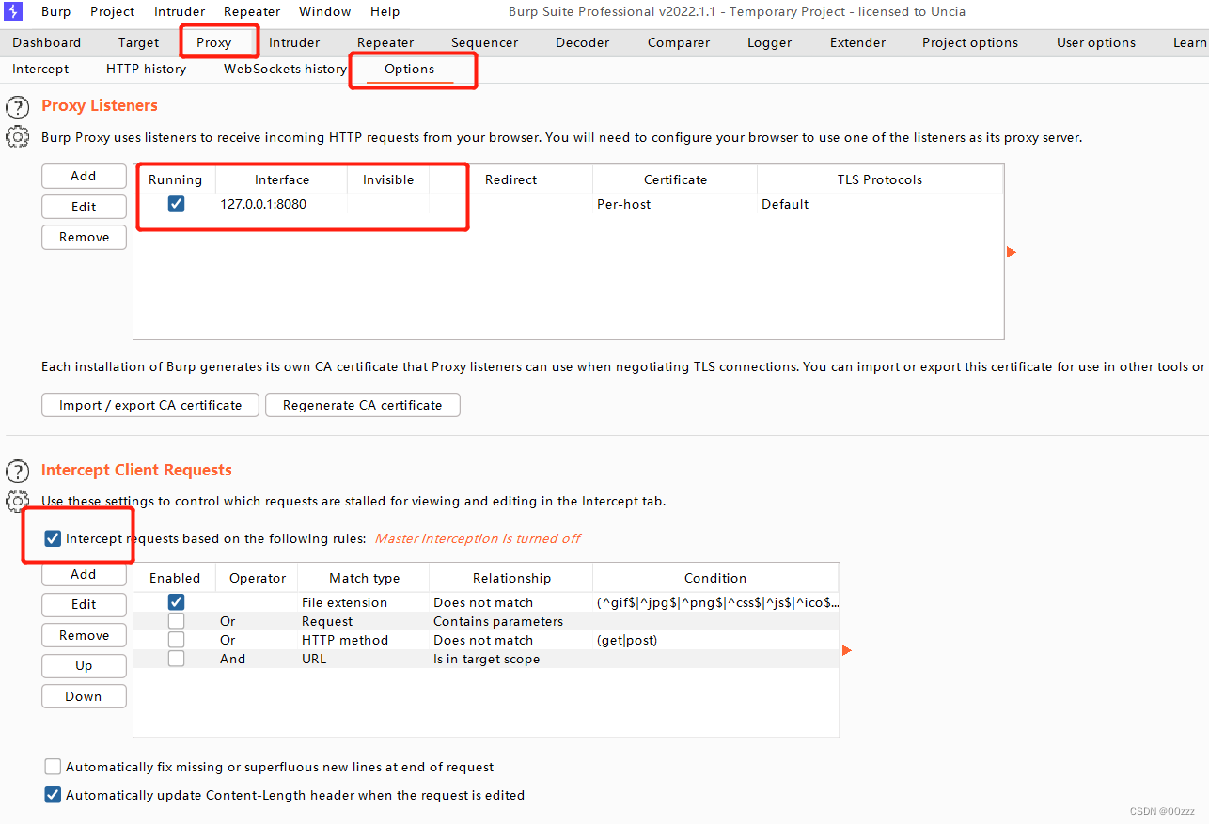Image resolution: width=1209 pixels, height=824 pixels.
Task: Toggle Intercept requests based on following rules
Action: coord(53,538)
